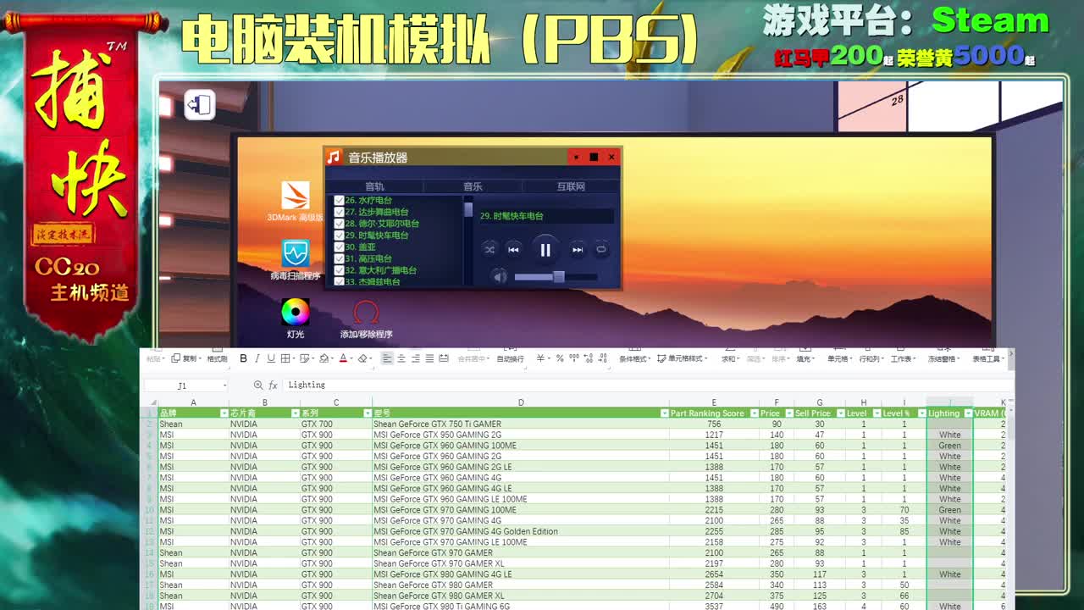The height and width of the screenshot is (610, 1084).
Task: Pause the music player playback
Action: click(545, 250)
